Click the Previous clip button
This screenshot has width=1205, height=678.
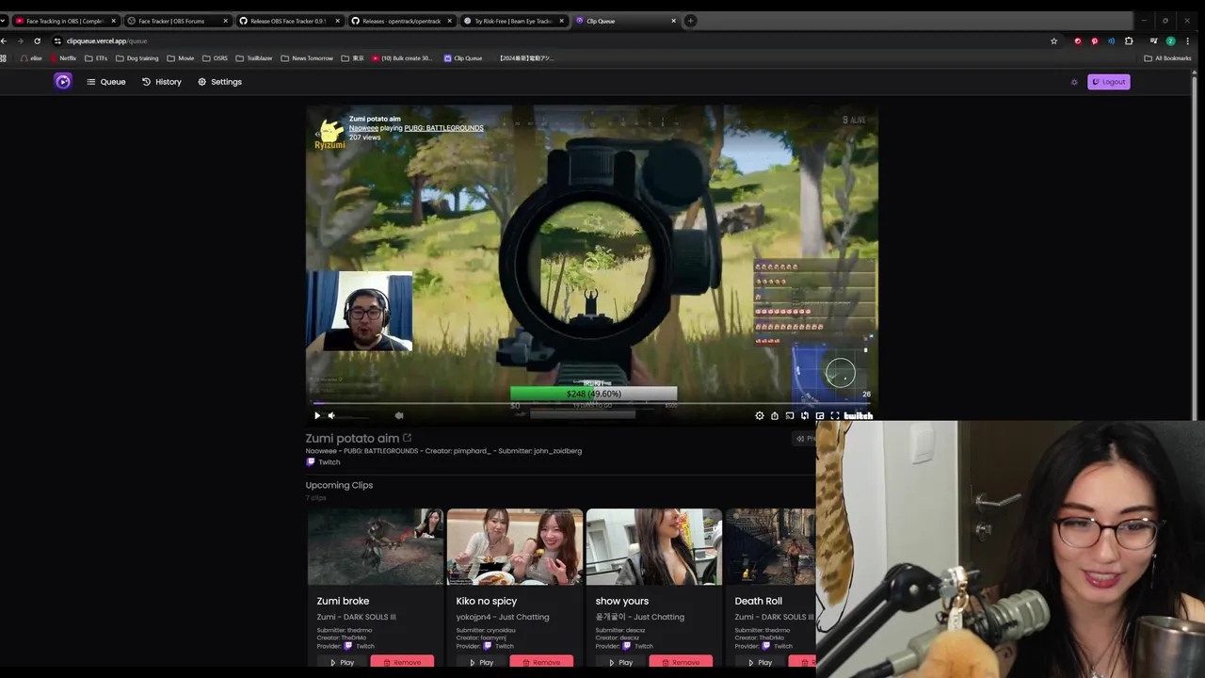pos(805,438)
